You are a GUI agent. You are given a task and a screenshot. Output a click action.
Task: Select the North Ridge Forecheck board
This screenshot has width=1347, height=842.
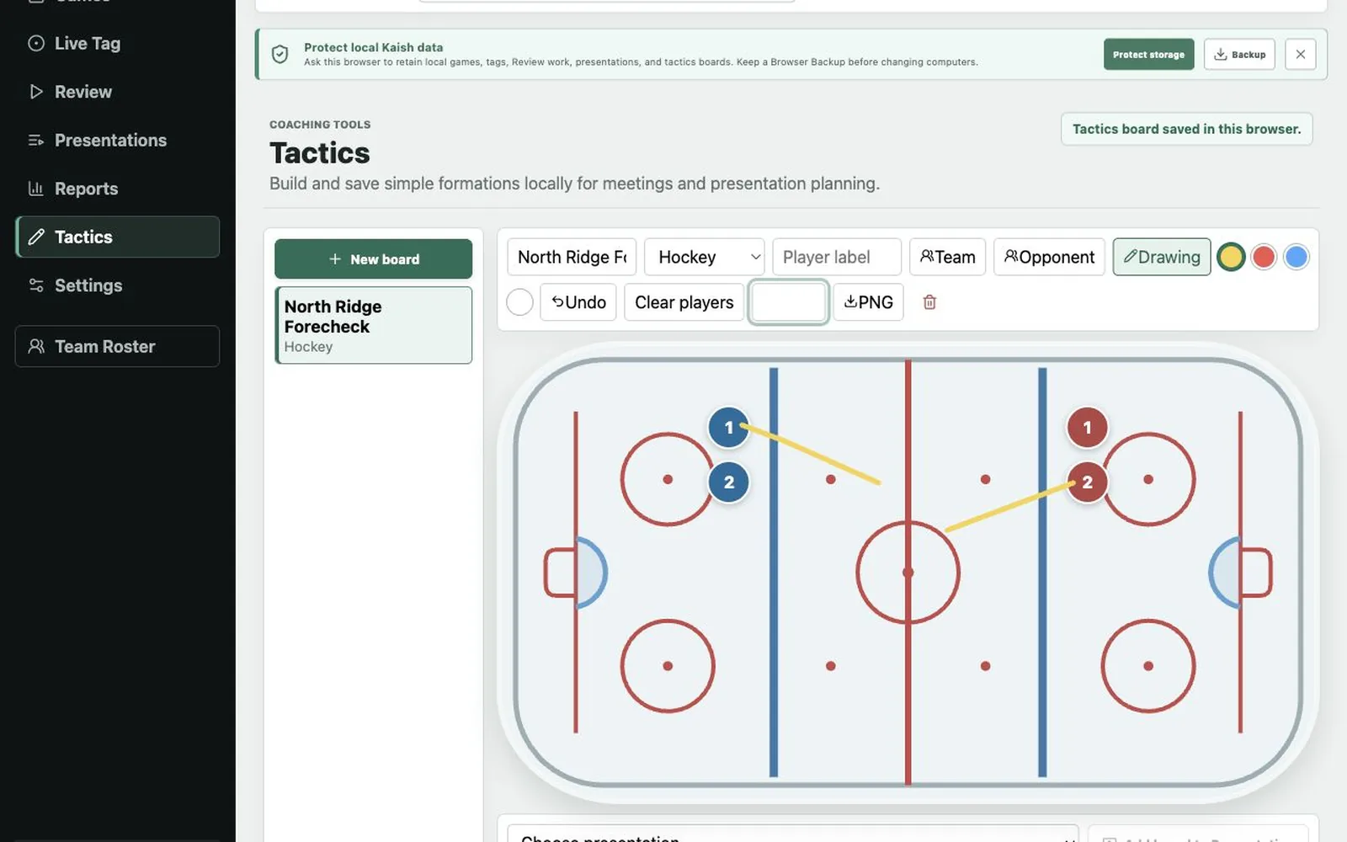click(x=373, y=325)
